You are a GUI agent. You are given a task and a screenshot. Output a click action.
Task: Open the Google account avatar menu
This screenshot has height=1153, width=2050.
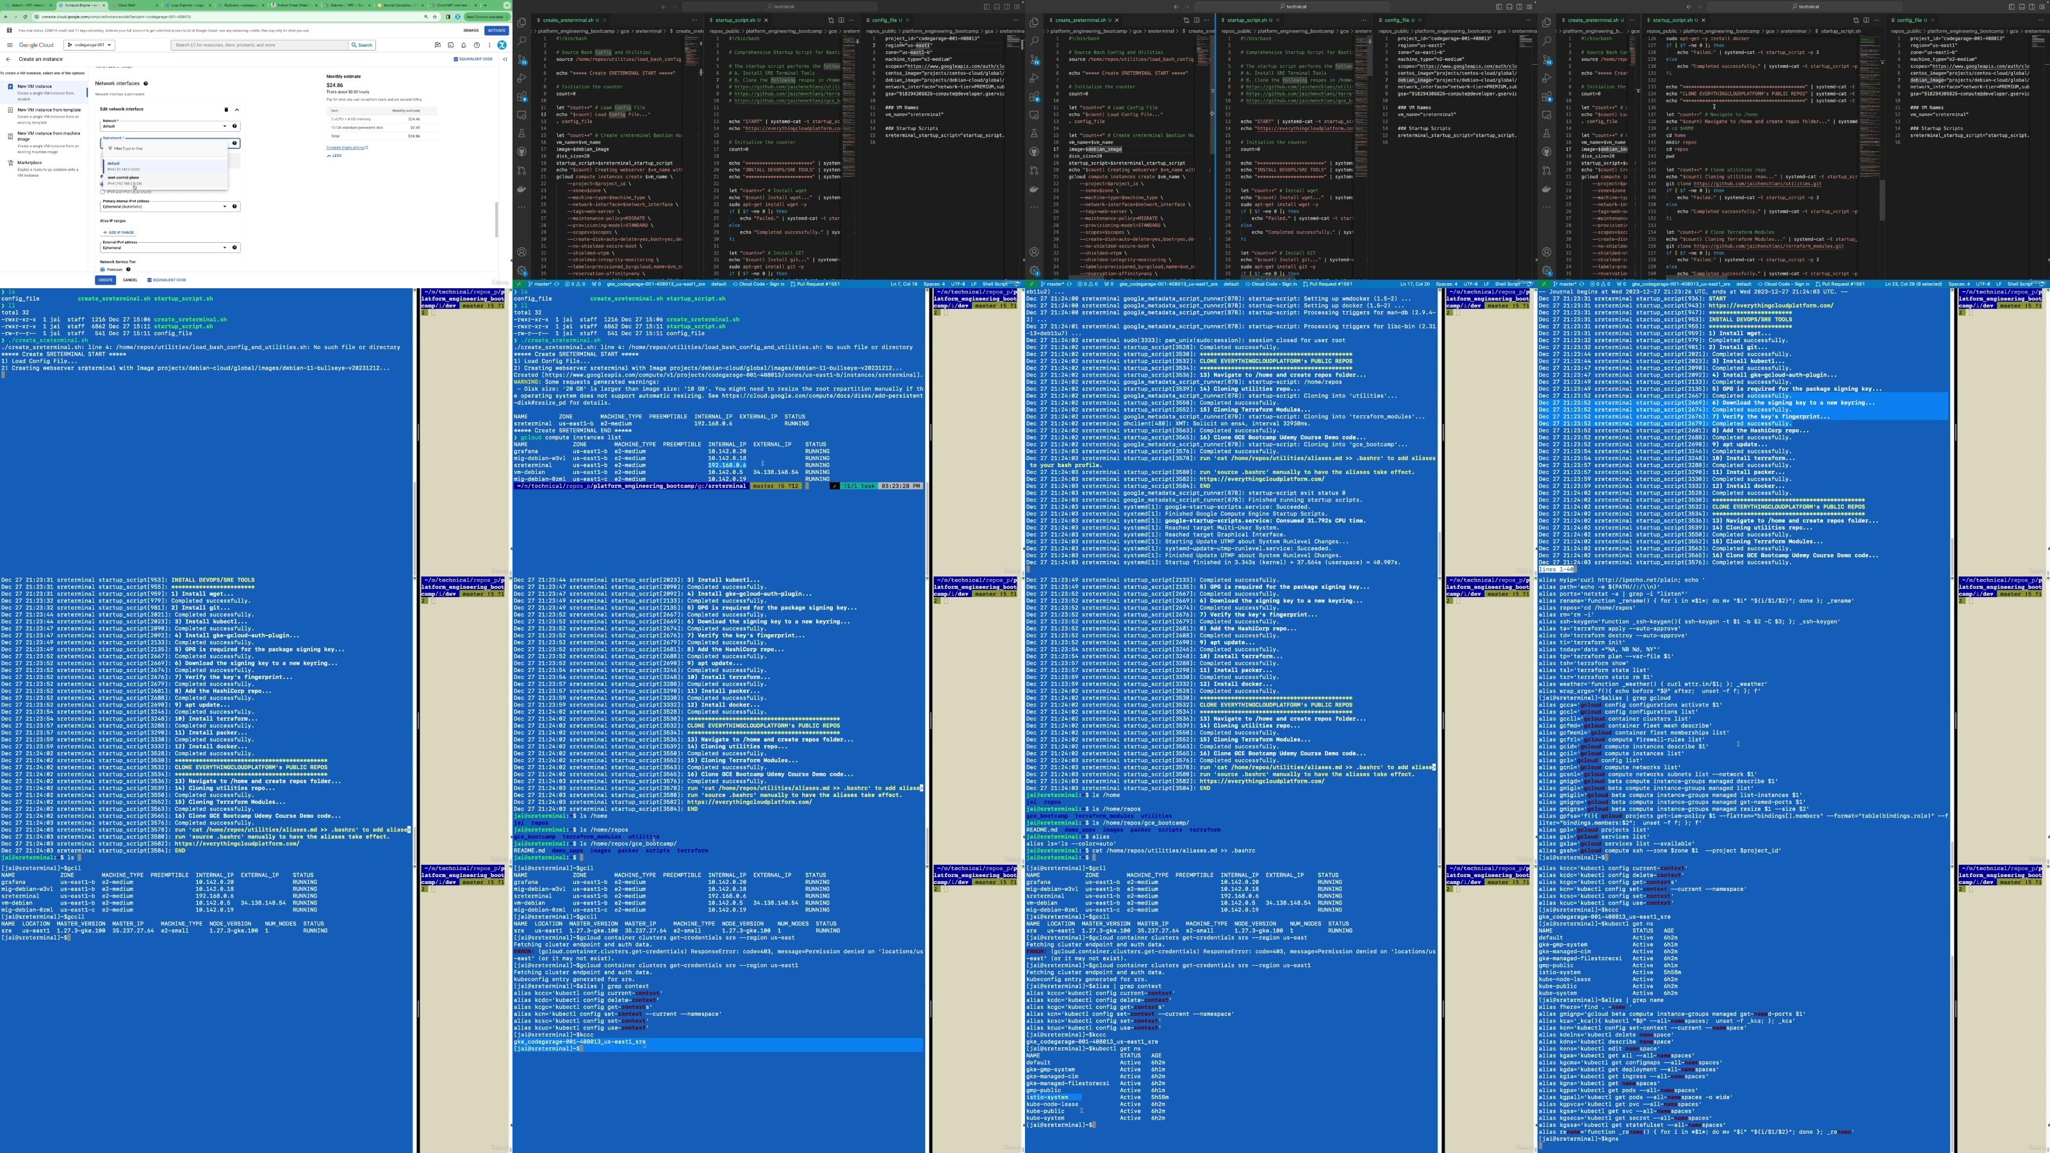coord(502,45)
